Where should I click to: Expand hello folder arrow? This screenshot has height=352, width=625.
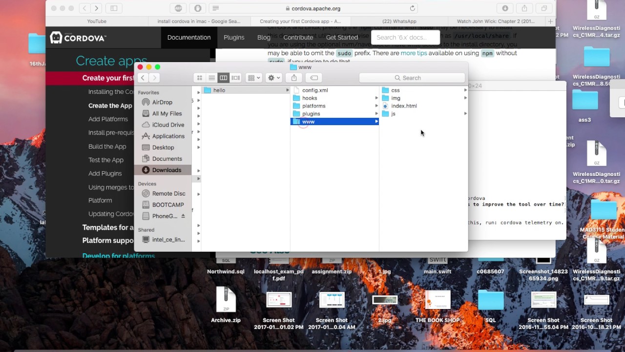click(288, 90)
